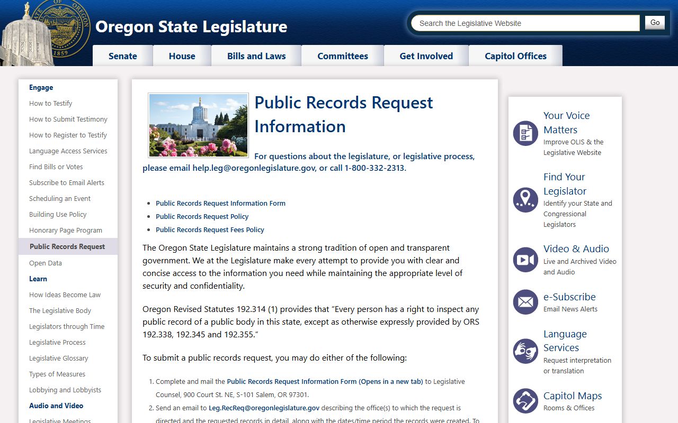Screen dimensions: 678x423
Task: Select Public Records Request sidebar item
Action: coord(68,246)
